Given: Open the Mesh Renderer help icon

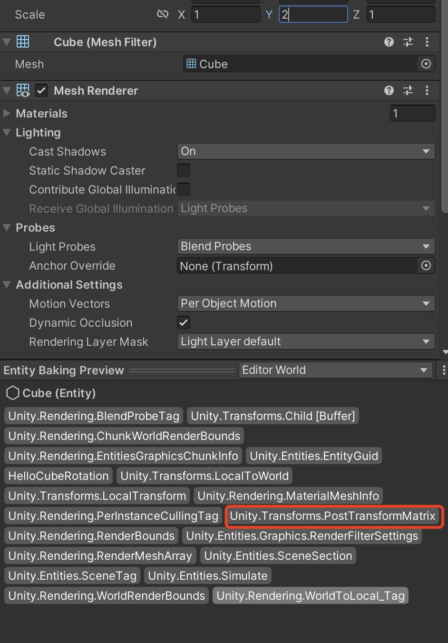Looking at the screenshot, I should click(x=389, y=90).
